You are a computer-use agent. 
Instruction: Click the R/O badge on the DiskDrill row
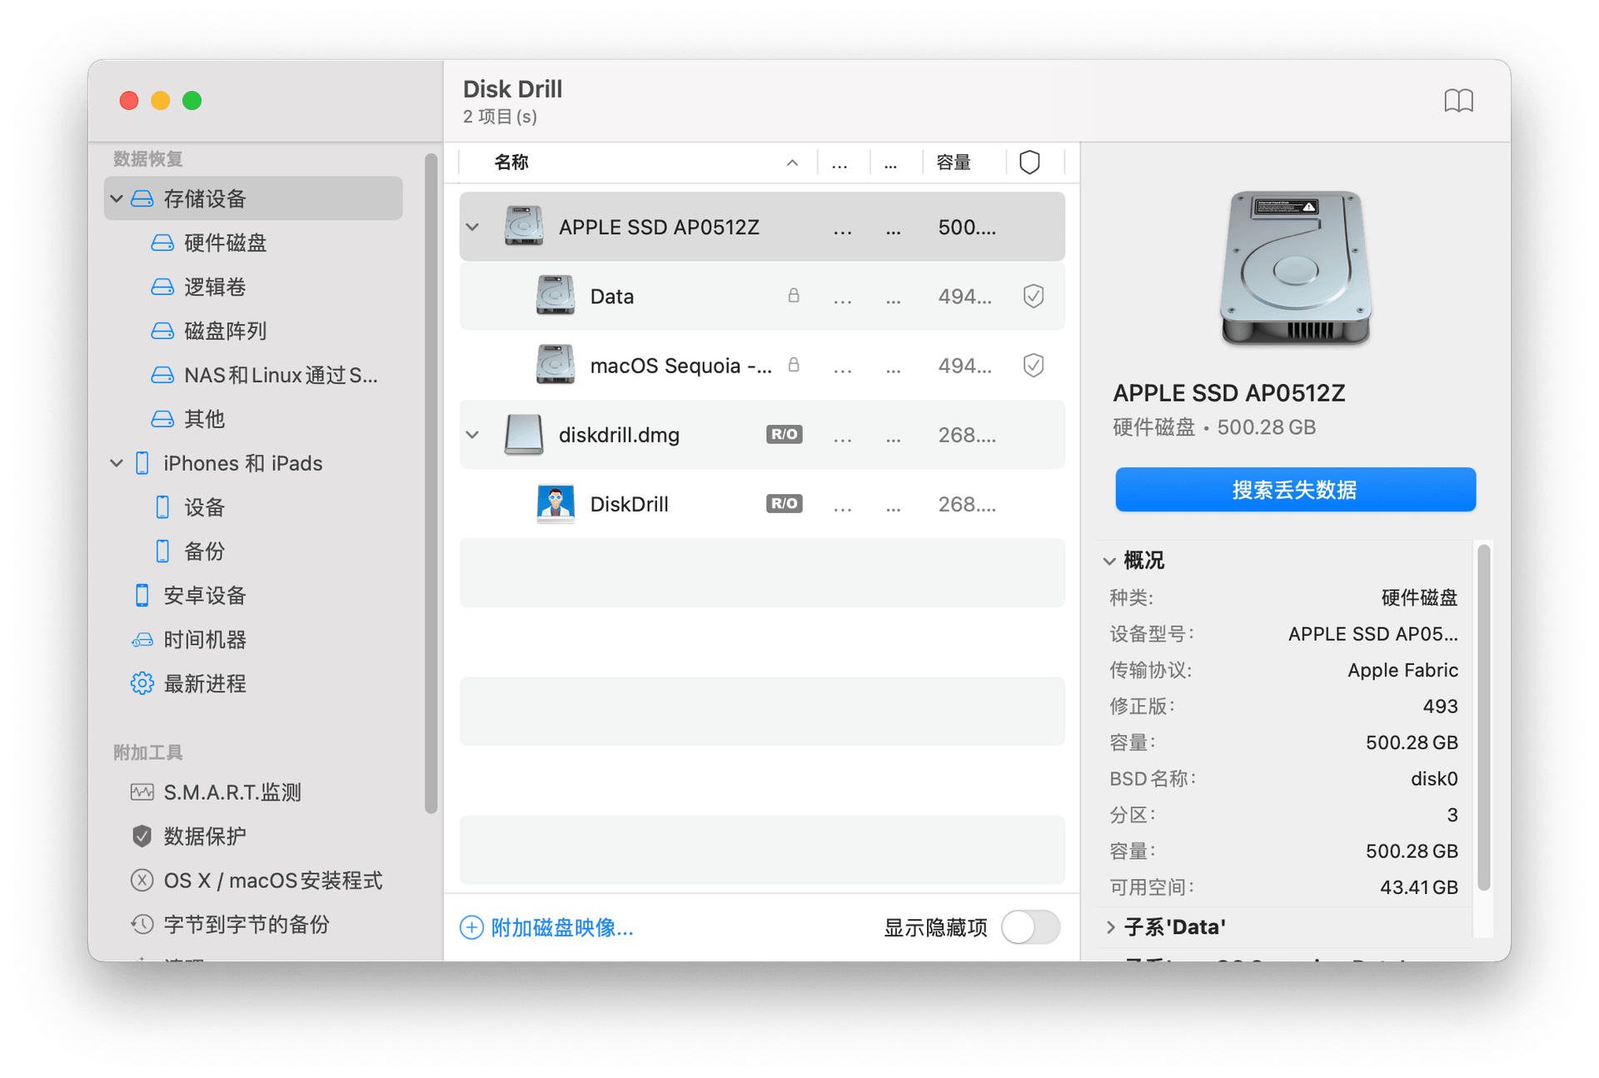point(784,504)
